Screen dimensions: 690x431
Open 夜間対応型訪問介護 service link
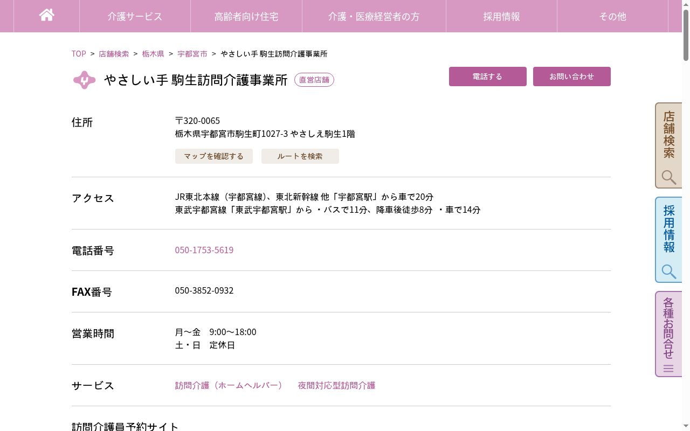336,385
